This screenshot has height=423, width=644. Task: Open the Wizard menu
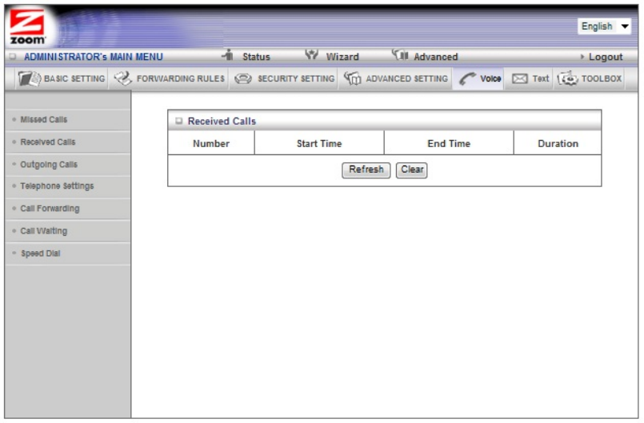[x=342, y=57]
